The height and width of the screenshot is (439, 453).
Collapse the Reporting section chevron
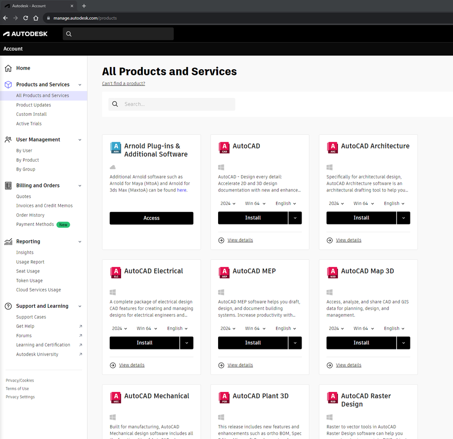tap(80, 242)
